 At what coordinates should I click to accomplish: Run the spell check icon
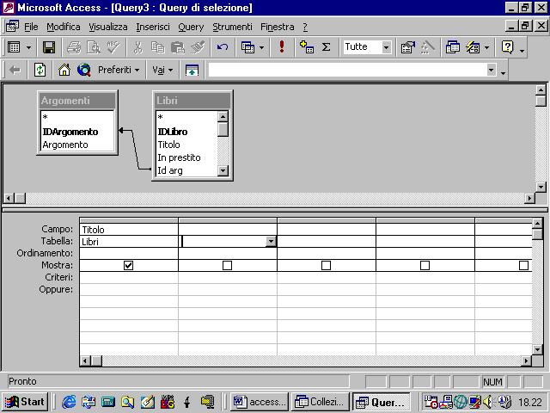pyautogui.click(x=114, y=47)
